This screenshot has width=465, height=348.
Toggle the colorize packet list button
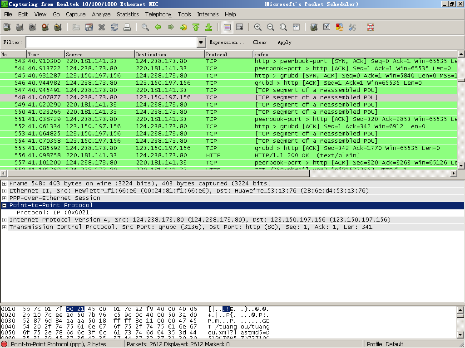227,27
